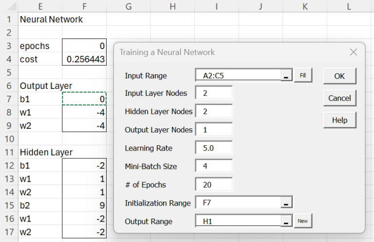The image size is (374, 242).
Task: Click the Mini-Batch Size field
Action: click(214, 166)
